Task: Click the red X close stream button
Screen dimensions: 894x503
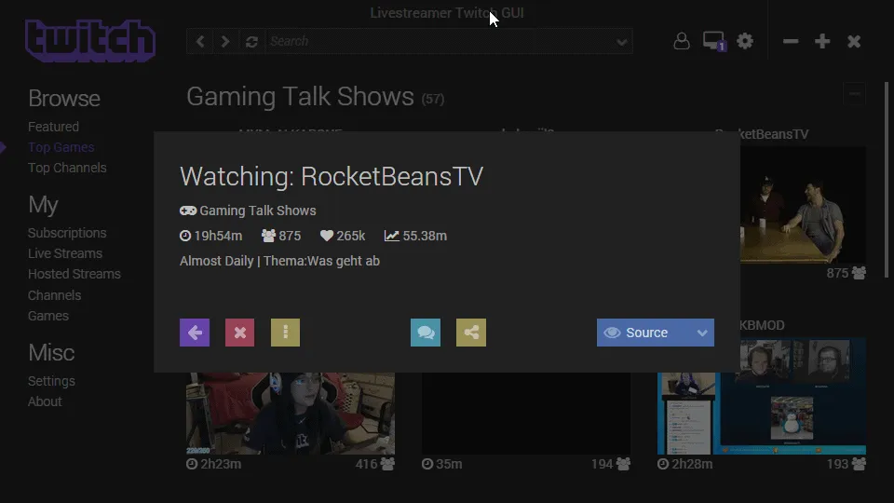Action: click(239, 333)
